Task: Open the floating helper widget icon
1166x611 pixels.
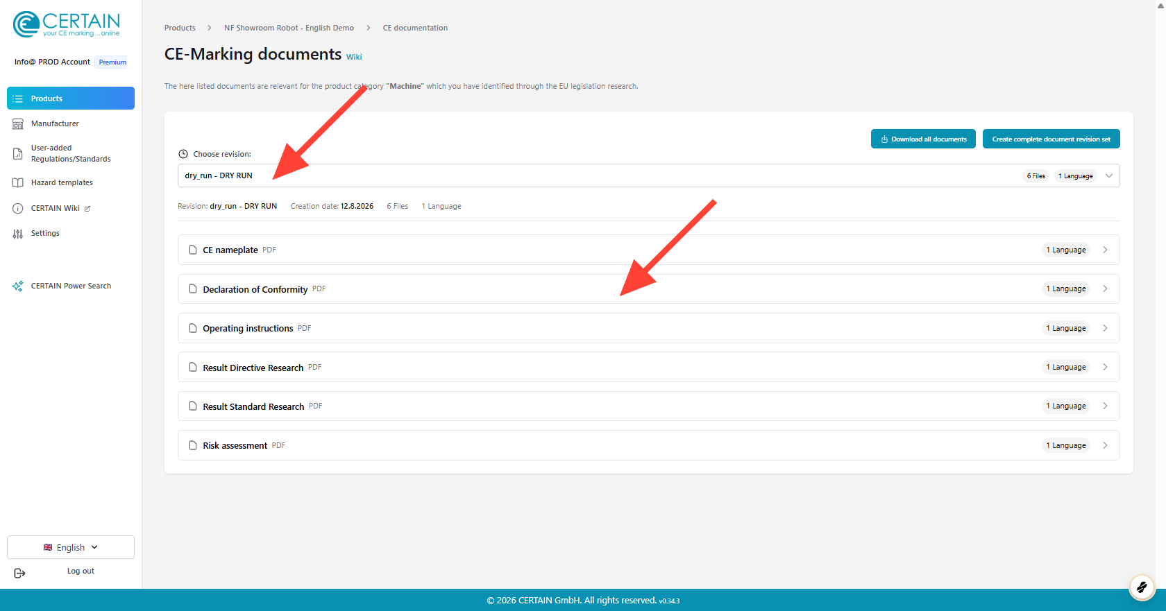Action: [x=1142, y=587]
